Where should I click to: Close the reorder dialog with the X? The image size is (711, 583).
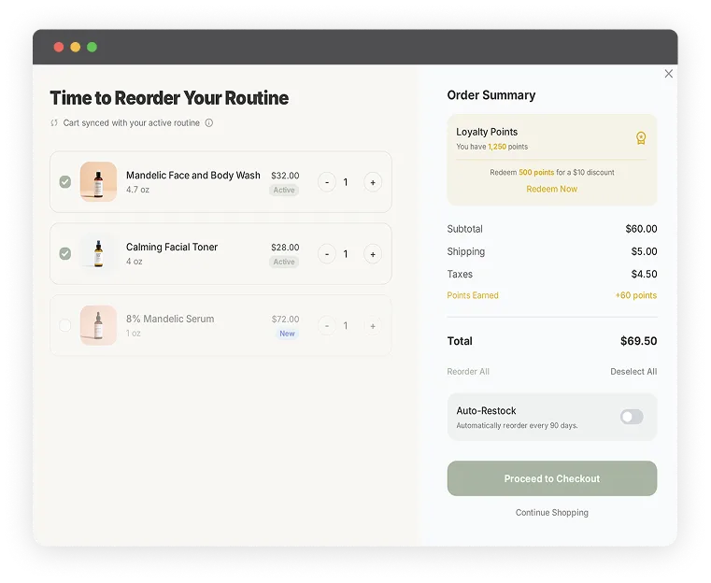pos(668,74)
